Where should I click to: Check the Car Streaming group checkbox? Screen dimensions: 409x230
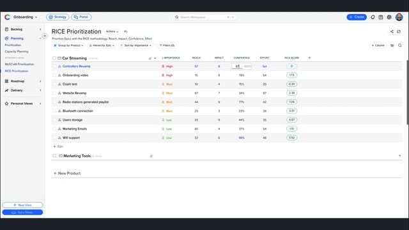coord(54,58)
